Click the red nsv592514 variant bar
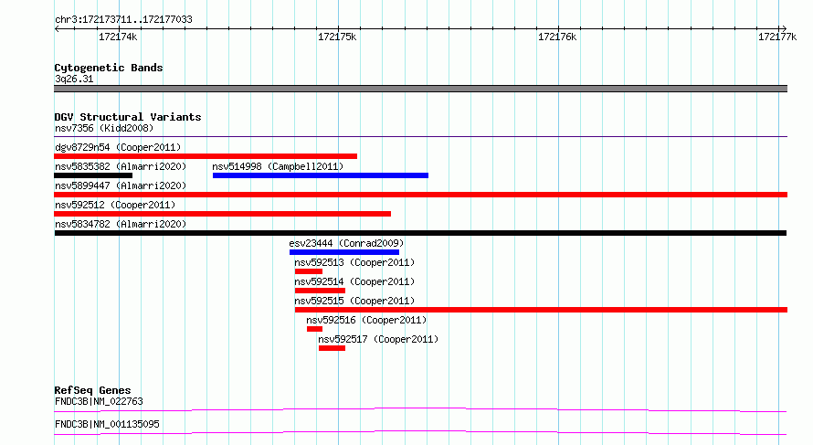 320,291
